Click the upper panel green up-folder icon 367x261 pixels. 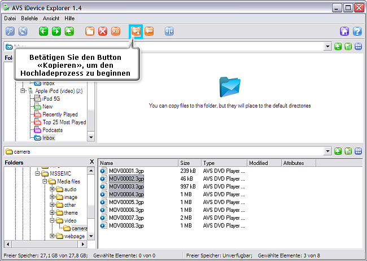pos(338,47)
